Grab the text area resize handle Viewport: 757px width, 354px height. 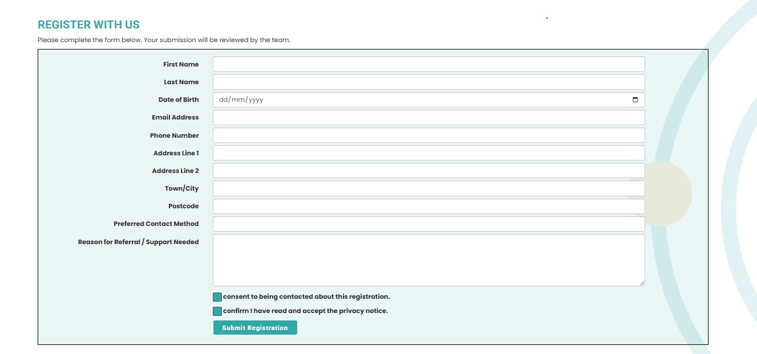[642, 283]
